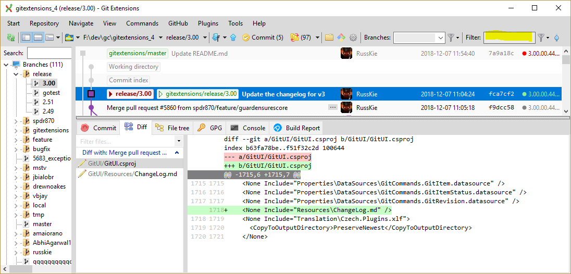Click the ellipsis button on merge commit row
This screenshot has height=274, width=571.
(x=332, y=107)
